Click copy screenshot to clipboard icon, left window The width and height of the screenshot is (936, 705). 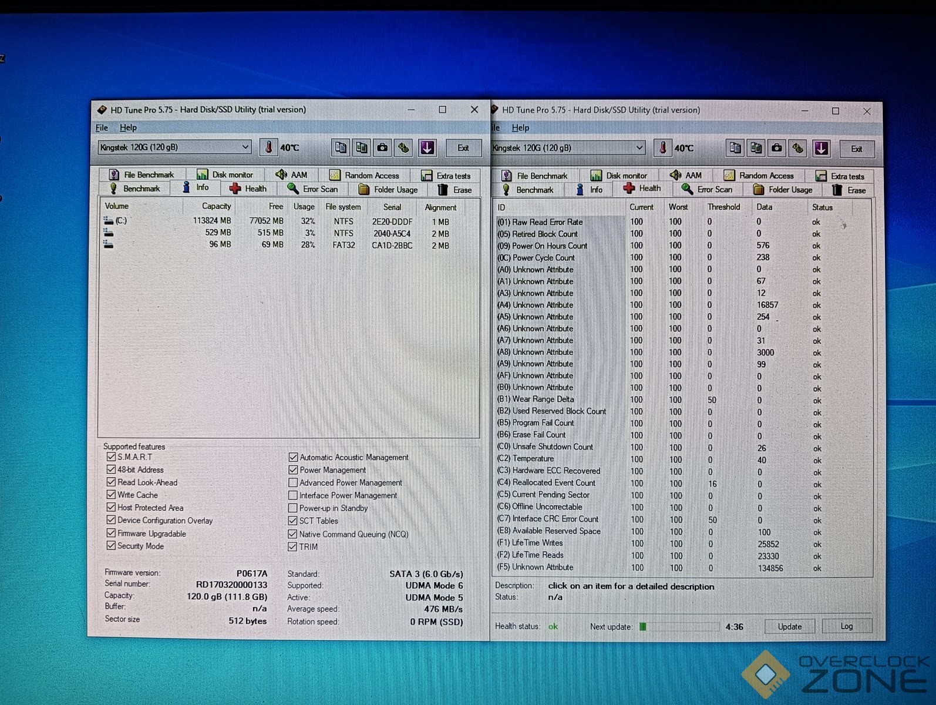tap(362, 147)
